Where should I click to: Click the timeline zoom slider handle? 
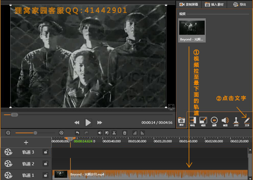click(x=35, y=133)
